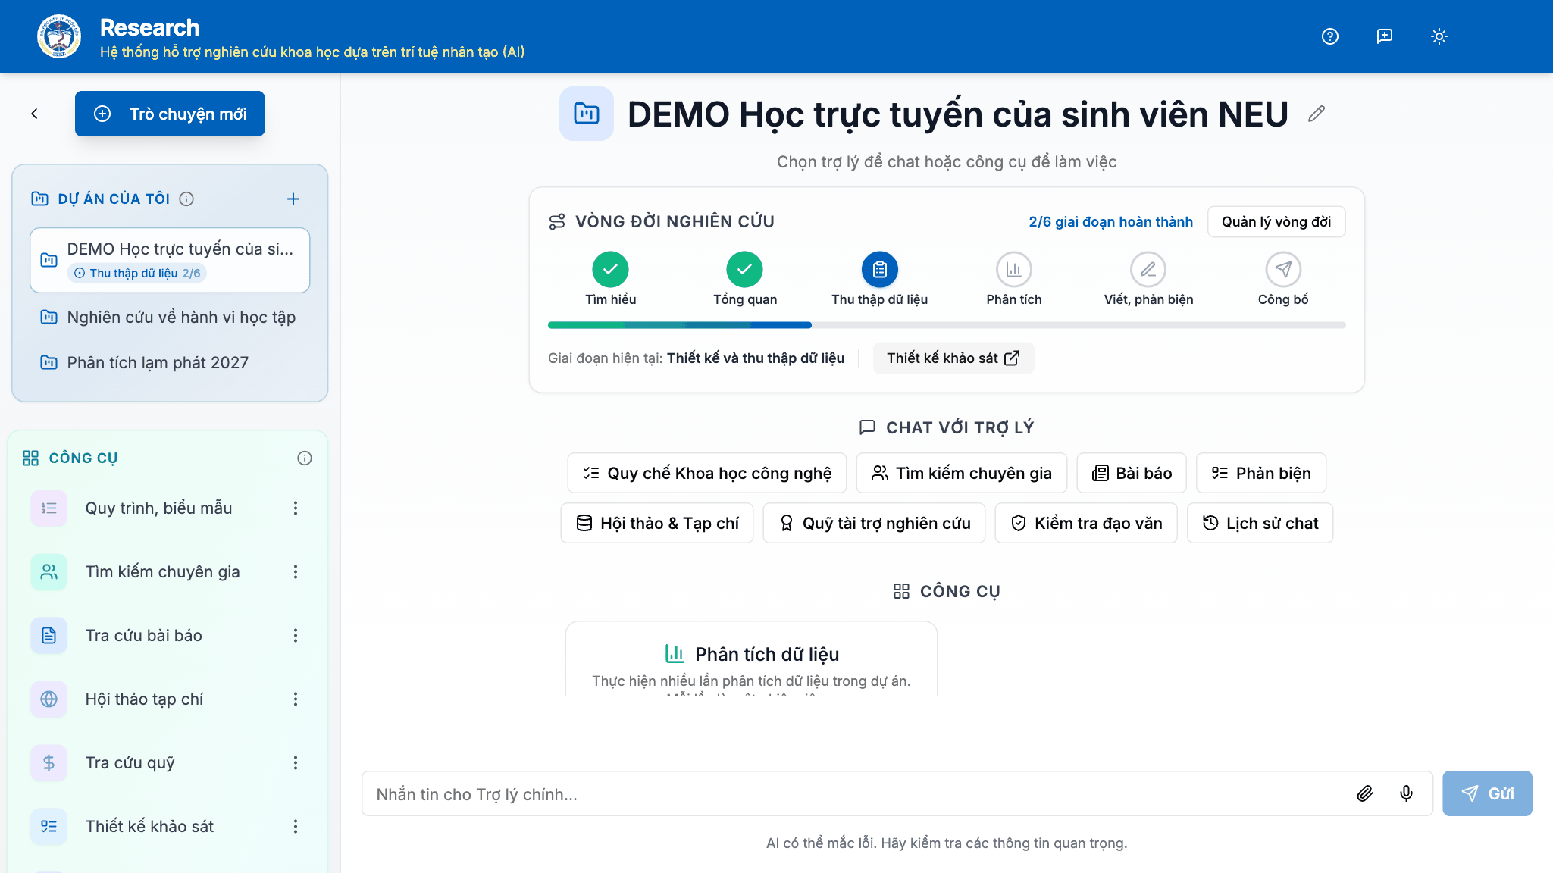
Task: Open project Phân tích lạm phát 2027
Action: click(x=170, y=362)
